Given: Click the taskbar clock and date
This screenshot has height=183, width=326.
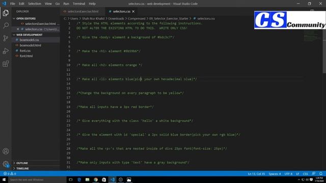Looking at the screenshot, I should click(319, 179).
